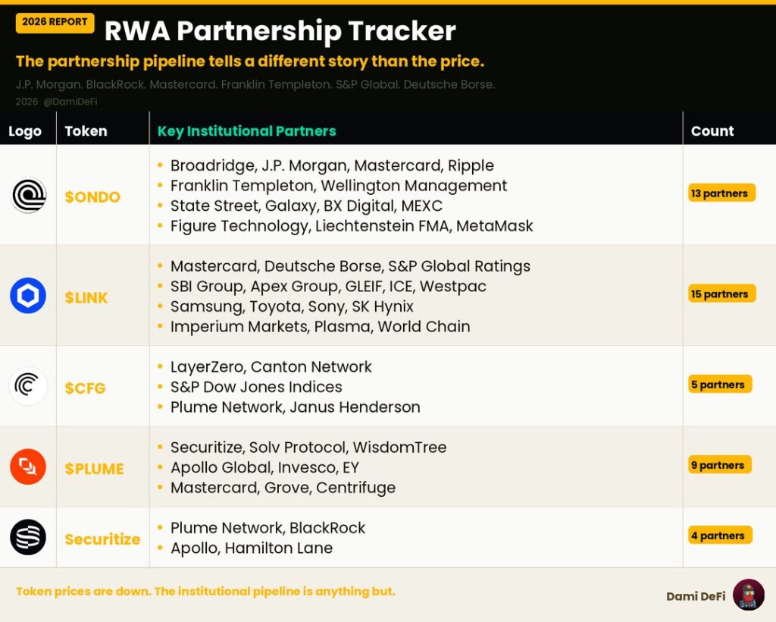Click the 15 partners badge
776x622 pixels.
[721, 294]
